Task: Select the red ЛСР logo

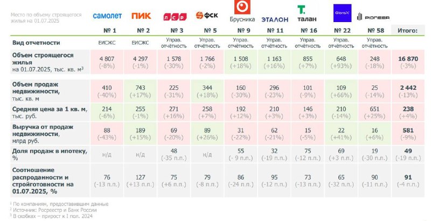Action: [175, 17]
